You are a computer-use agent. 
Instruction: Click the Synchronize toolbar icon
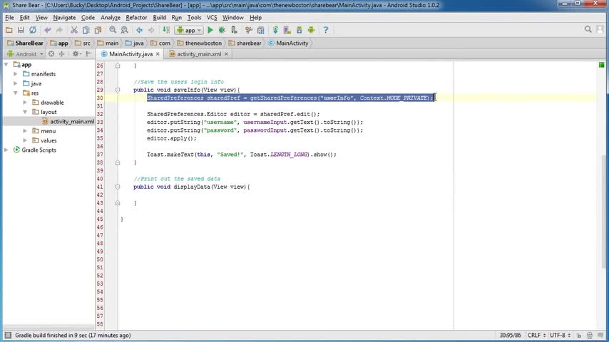pos(32,30)
